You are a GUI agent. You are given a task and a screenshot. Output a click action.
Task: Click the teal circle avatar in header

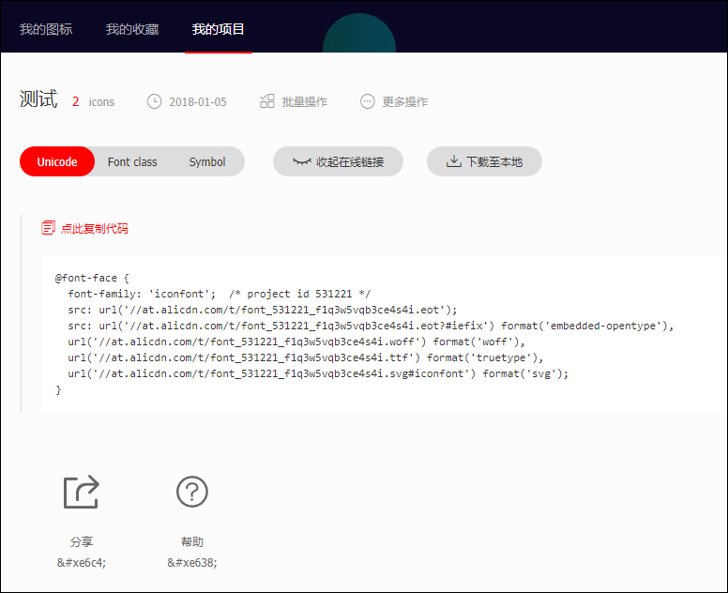[359, 34]
